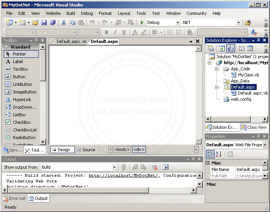Viewport: 270px width, 212px height.
Task: Click the Categorized icon in Properties panel
Action: pyautogui.click(x=210, y=154)
